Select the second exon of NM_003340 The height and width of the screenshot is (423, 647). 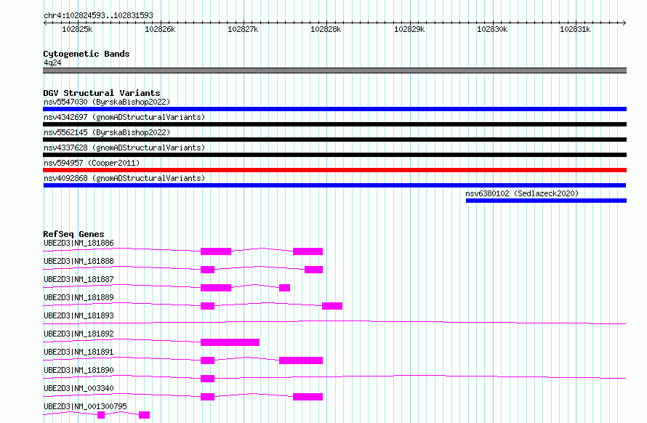point(308,397)
